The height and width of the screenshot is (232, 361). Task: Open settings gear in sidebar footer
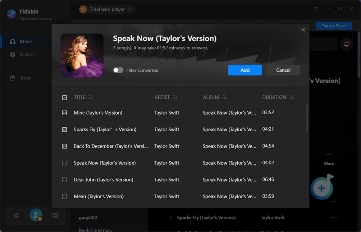pyautogui.click(x=16, y=215)
